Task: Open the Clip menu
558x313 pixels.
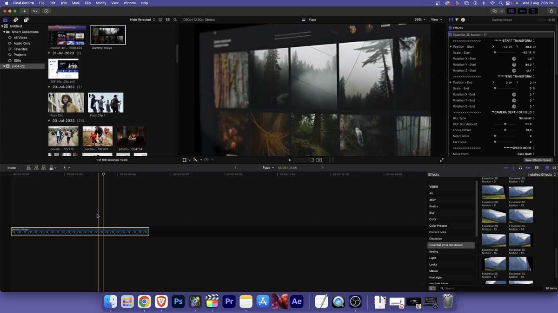Action: coord(87,3)
